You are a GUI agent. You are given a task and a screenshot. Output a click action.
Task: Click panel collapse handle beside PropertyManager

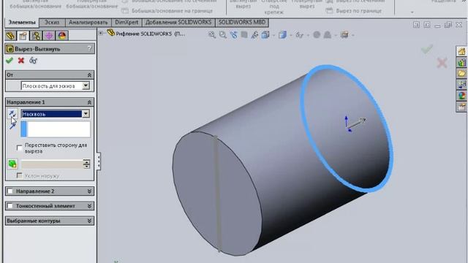click(x=99, y=161)
